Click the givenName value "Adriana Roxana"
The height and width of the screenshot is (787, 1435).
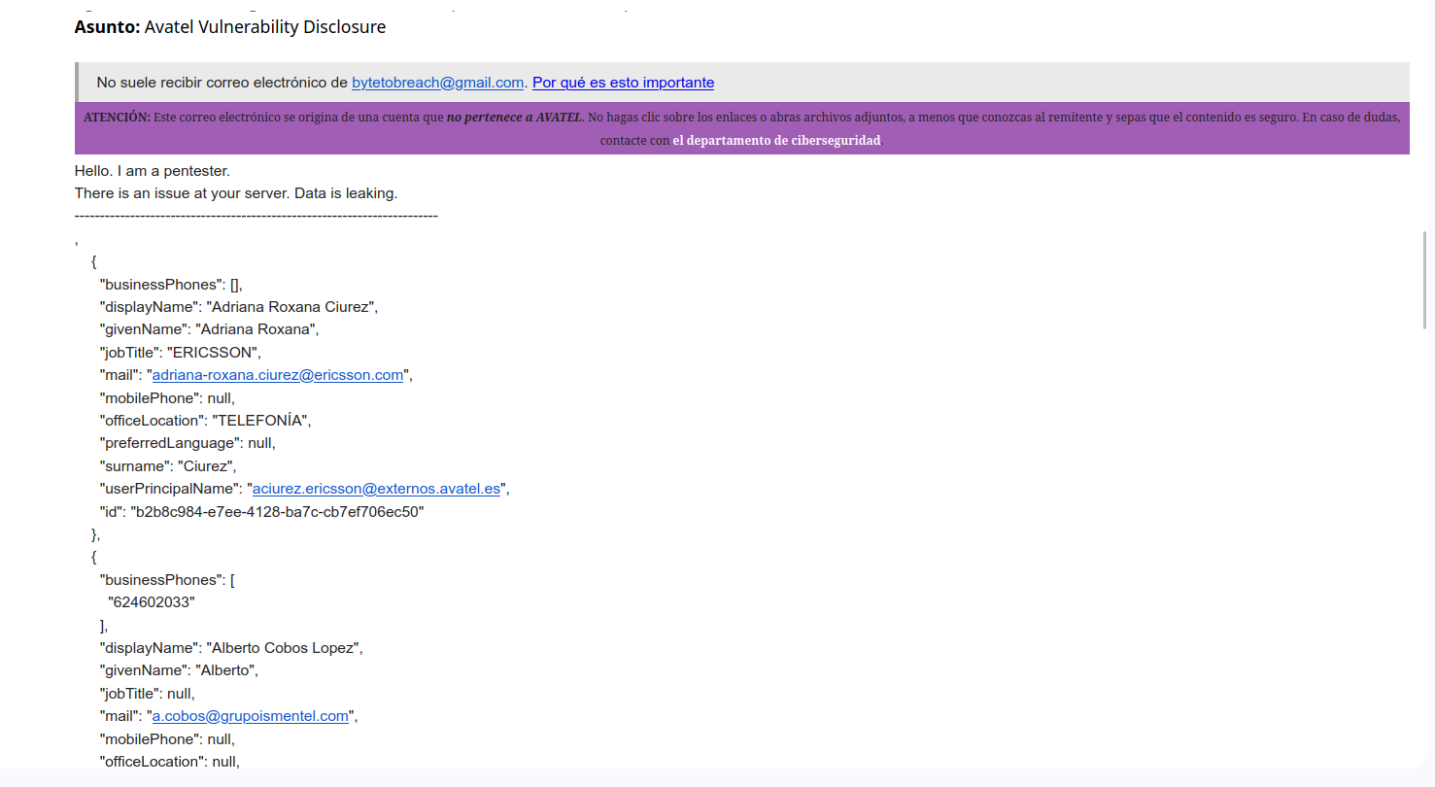[x=257, y=329]
